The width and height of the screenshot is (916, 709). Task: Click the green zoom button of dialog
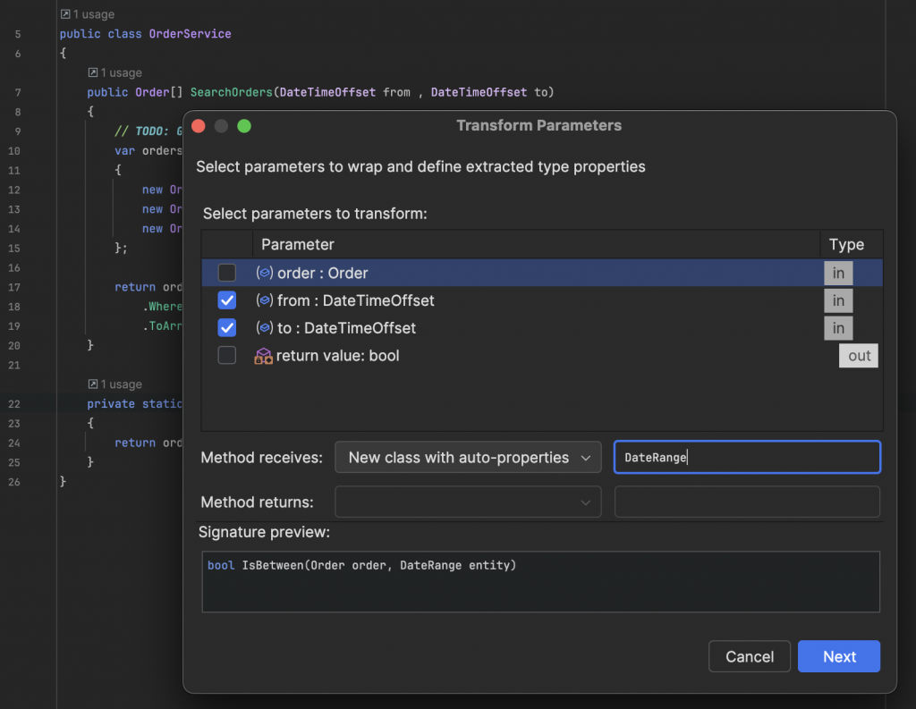point(244,126)
